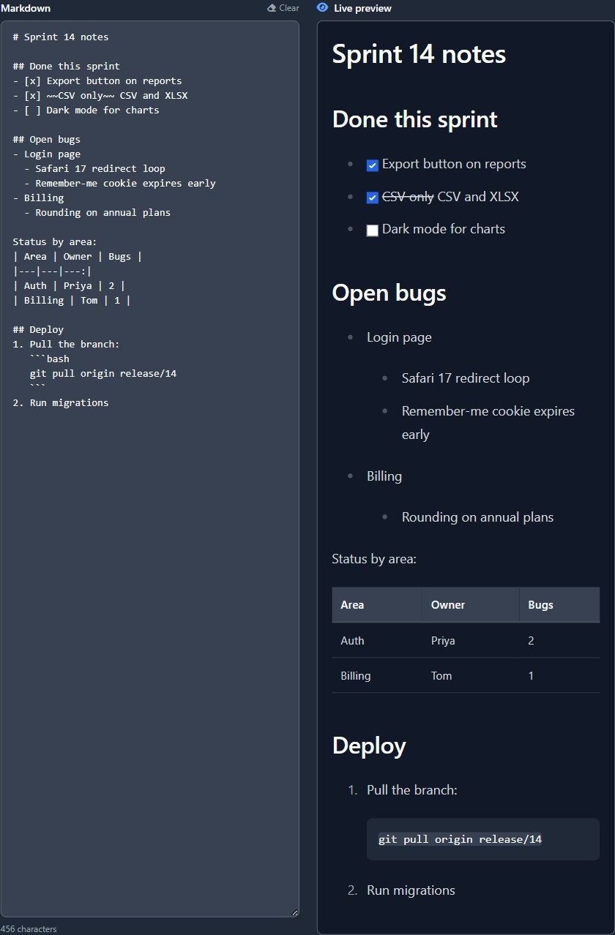Screen dimensions: 615x935
Task: Click the ## Done this sprint editor line
Action: [67, 66]
